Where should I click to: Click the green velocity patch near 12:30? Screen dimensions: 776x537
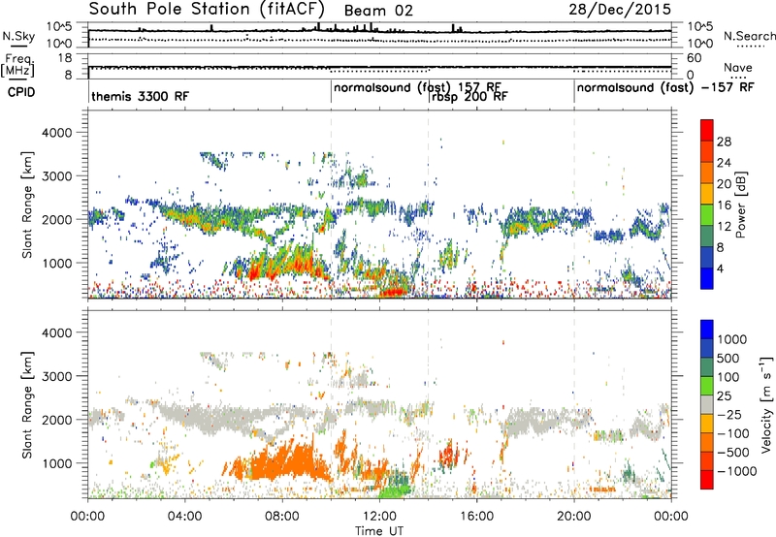pos(395,490)
